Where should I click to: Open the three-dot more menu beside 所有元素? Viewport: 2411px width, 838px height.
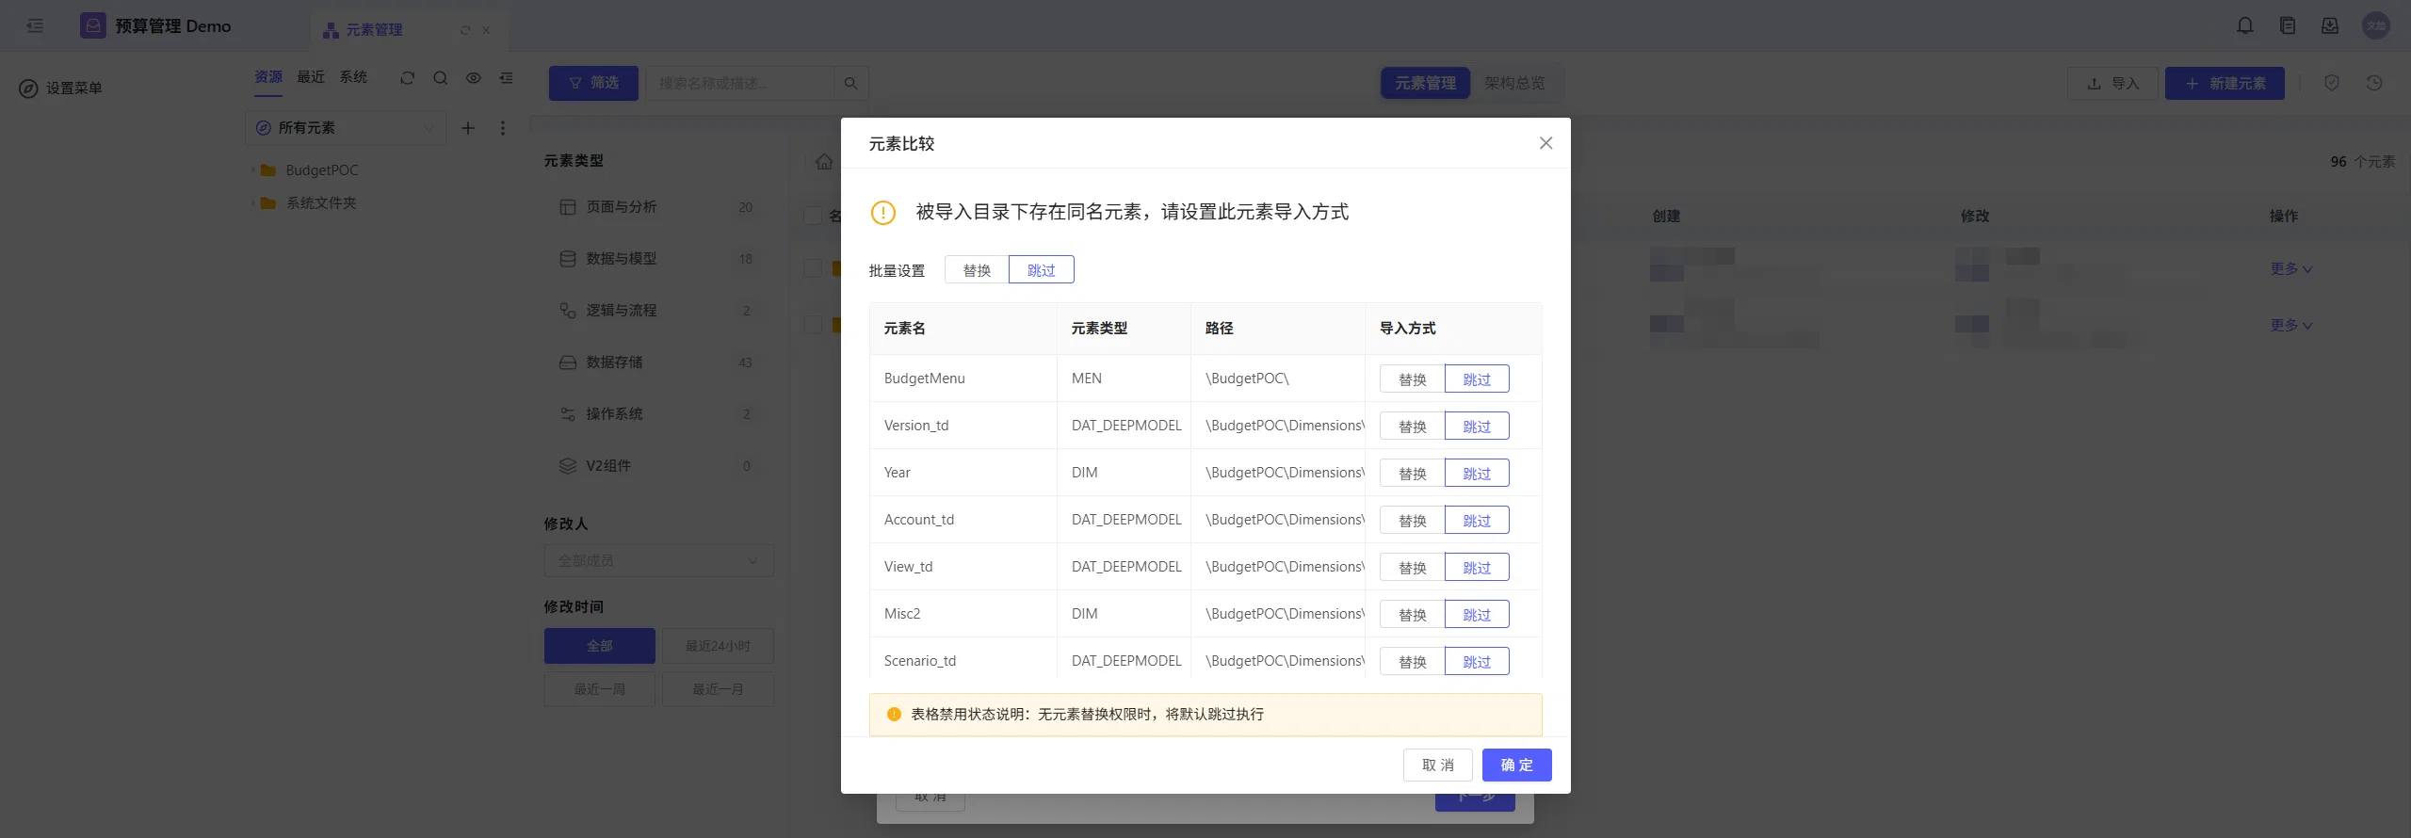503,128
